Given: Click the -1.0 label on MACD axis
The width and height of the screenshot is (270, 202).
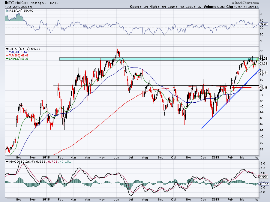Looking at the screenshot, I should pyautogui.click(x=262, y=192).
